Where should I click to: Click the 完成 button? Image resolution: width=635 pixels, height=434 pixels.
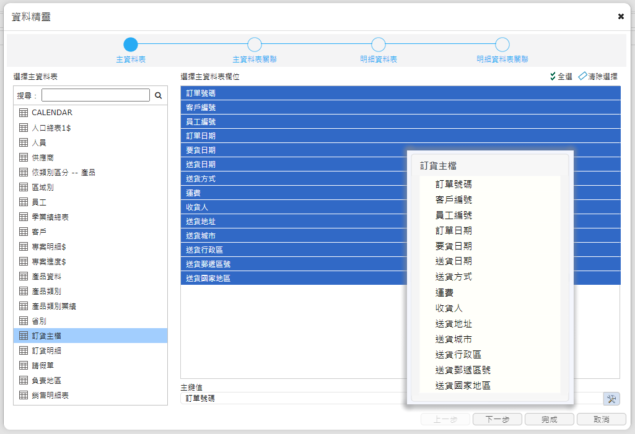tap(549, 419)
